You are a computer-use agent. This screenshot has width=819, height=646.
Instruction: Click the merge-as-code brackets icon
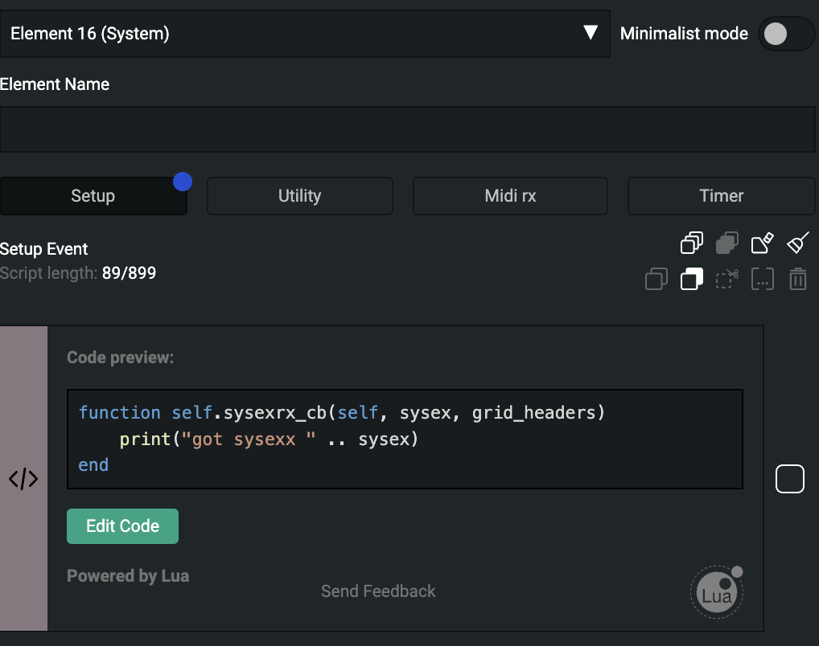pyautogui.click(x=763, y=280)
